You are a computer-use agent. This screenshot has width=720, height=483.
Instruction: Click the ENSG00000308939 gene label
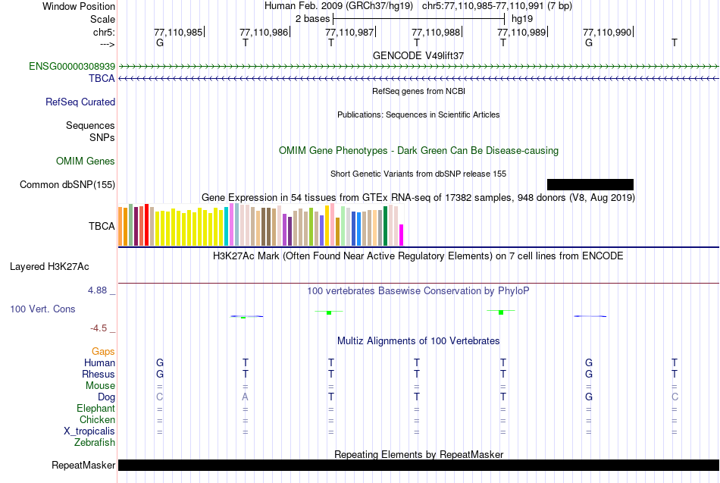(x=72, y=66)
